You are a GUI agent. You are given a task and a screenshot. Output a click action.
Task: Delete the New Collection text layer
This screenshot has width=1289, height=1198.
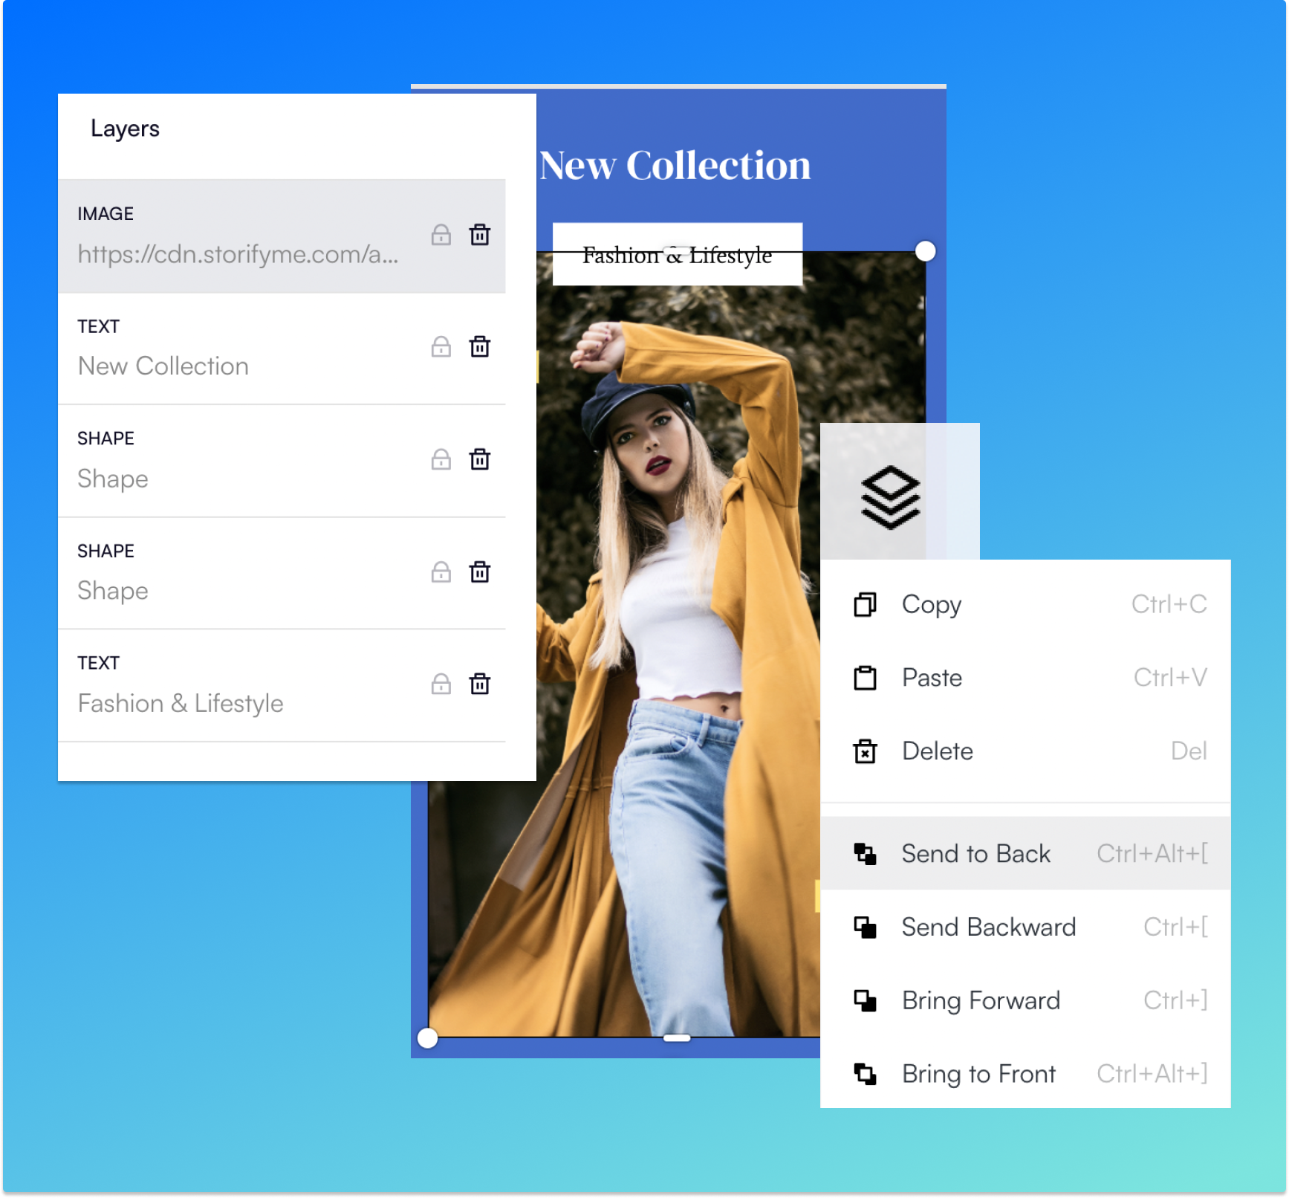pos(480,347)
